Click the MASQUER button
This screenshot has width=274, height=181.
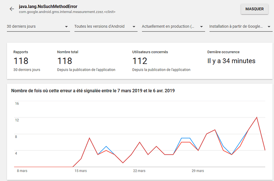(x=255, y=9)
